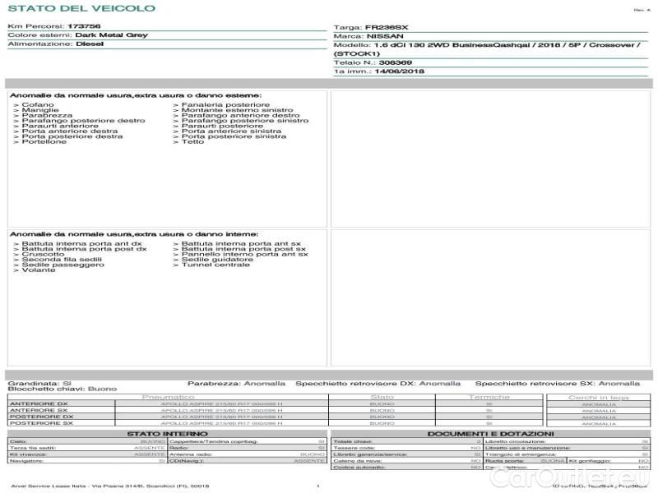Screen dimensions: 658x493
Task: Select 'Blocchetto chiavi: Buono' line
Action: (63, 389)
